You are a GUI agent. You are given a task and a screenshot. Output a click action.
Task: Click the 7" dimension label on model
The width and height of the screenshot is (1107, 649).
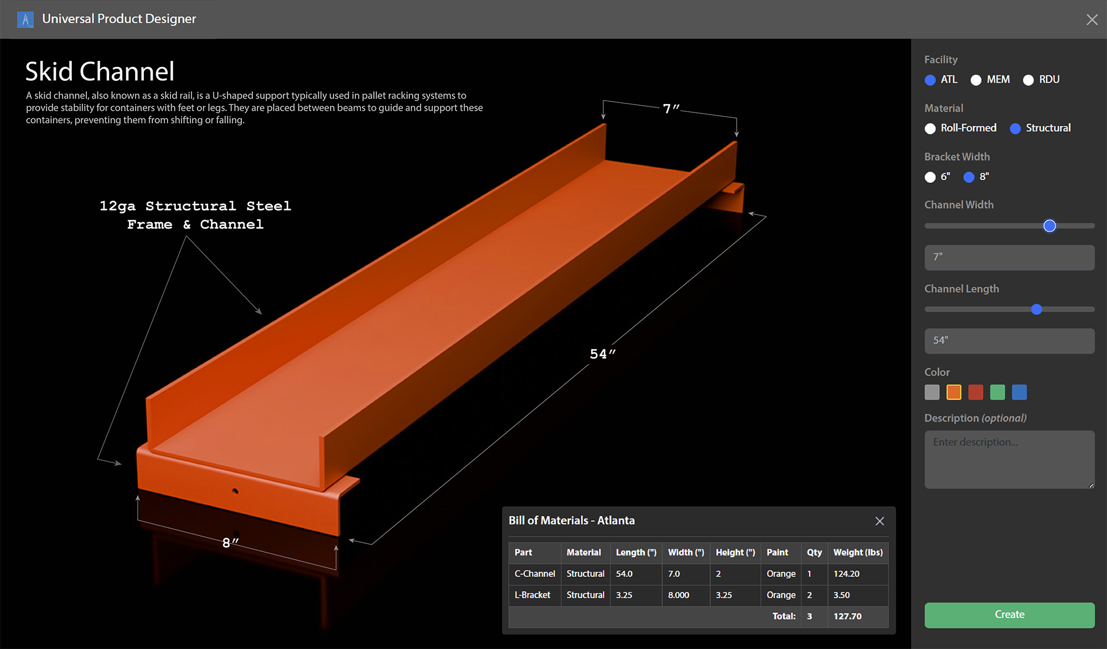click(x=671, y=108)
